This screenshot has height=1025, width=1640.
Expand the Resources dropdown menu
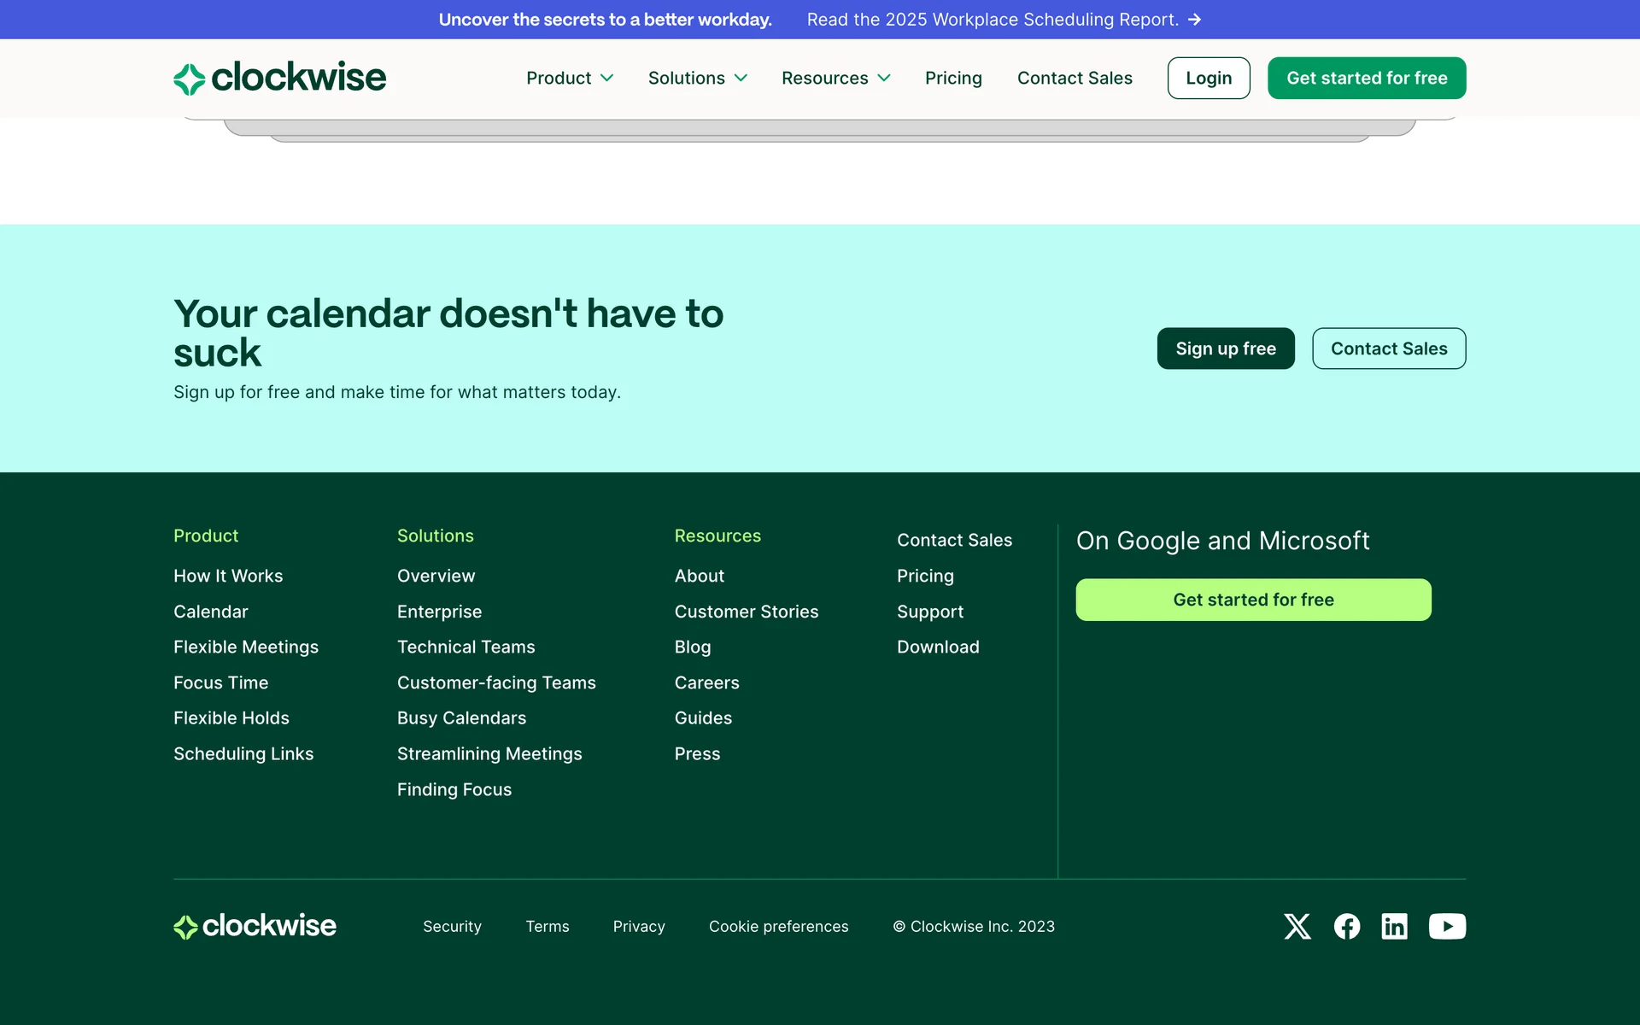point(835,78)
